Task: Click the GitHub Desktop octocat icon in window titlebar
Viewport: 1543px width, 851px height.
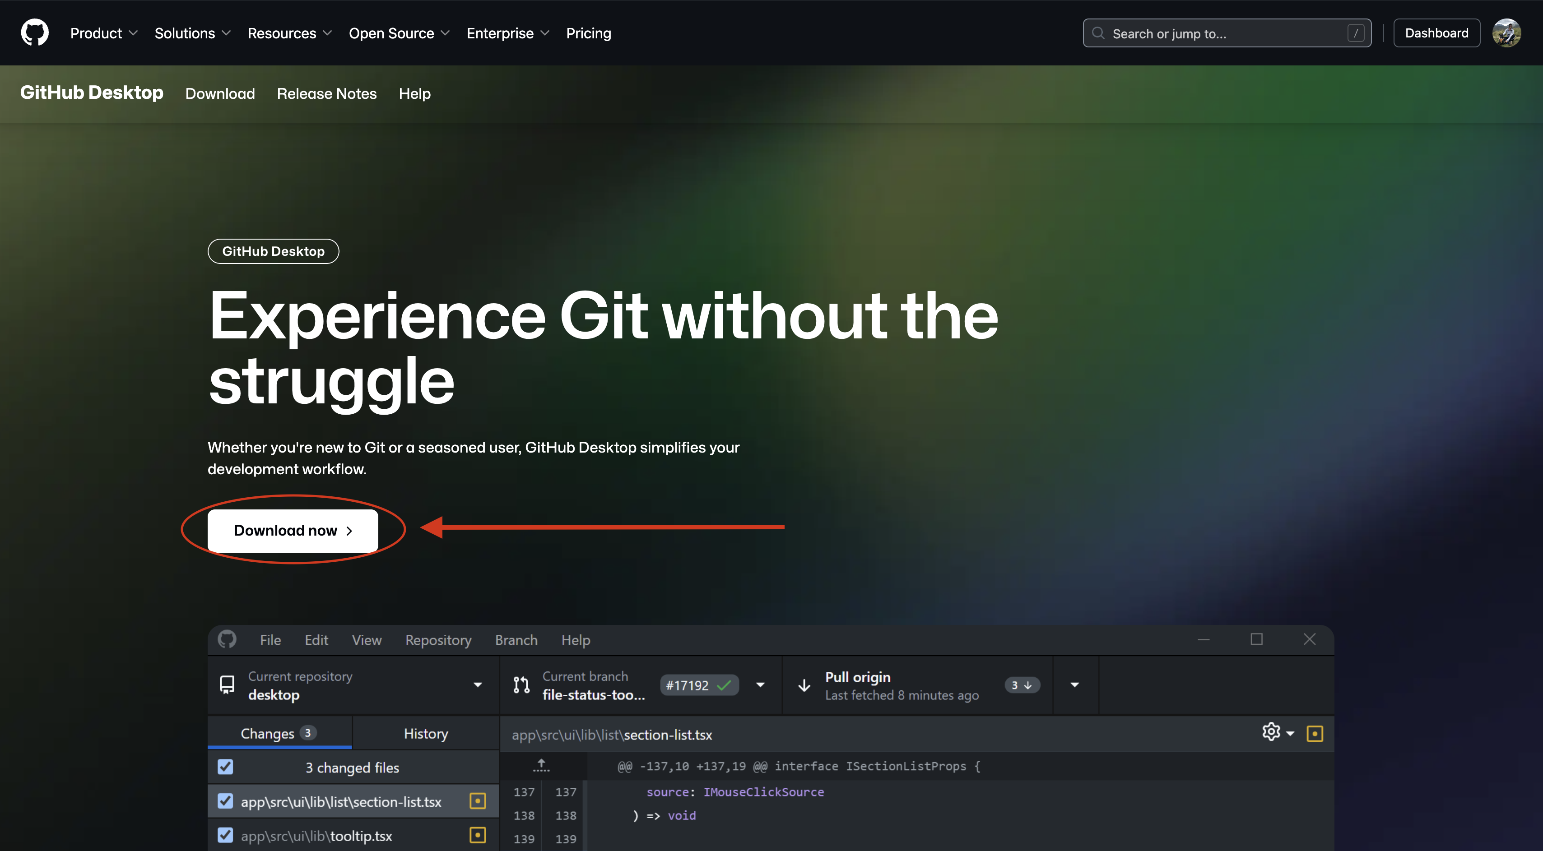Action: coord(227,639)
